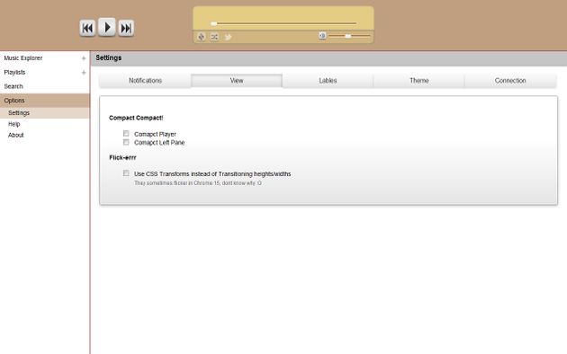Skip to the next track
Viewport: 567px width, 354px height.
click(x=126, y=28)
